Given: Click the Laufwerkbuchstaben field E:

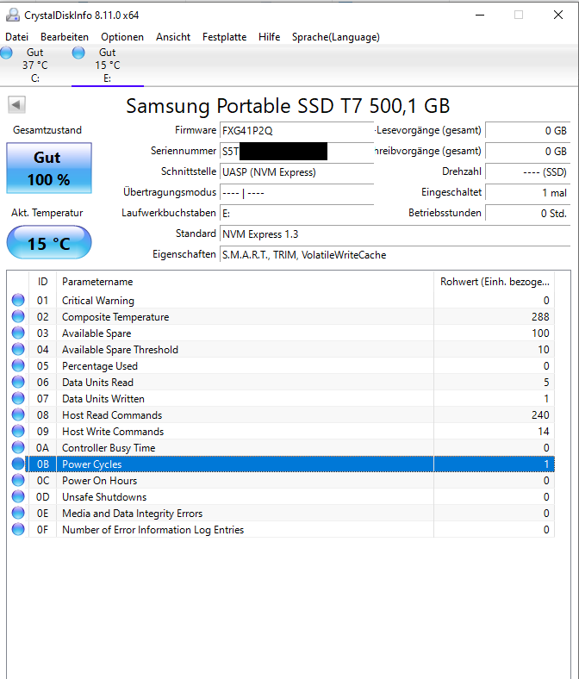Looking at the screenshot, I should [296, 214].
